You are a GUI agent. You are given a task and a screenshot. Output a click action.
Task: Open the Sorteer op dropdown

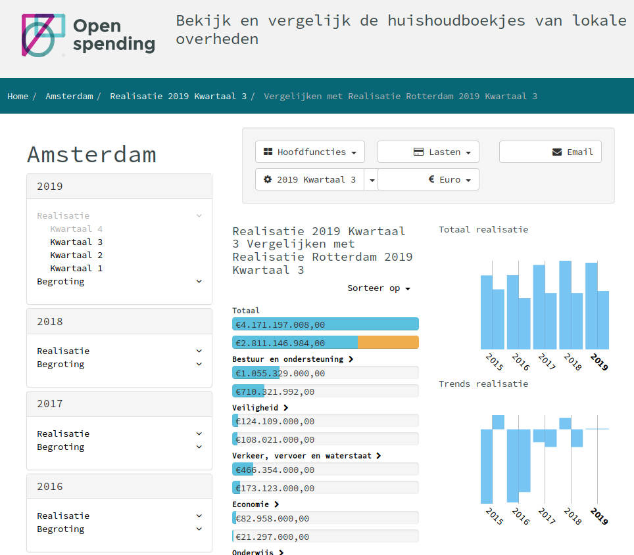[379, 288]
